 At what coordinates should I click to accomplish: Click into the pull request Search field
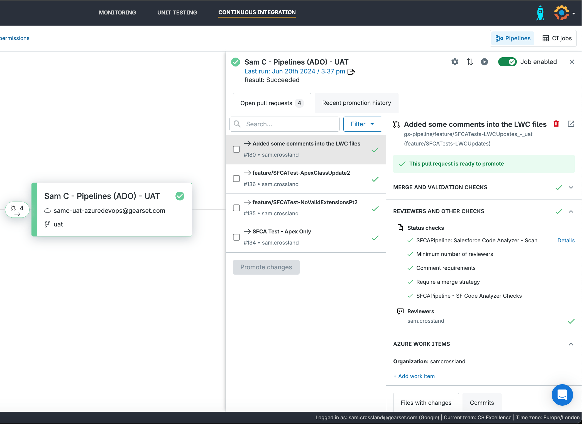(x=285, y=124)
